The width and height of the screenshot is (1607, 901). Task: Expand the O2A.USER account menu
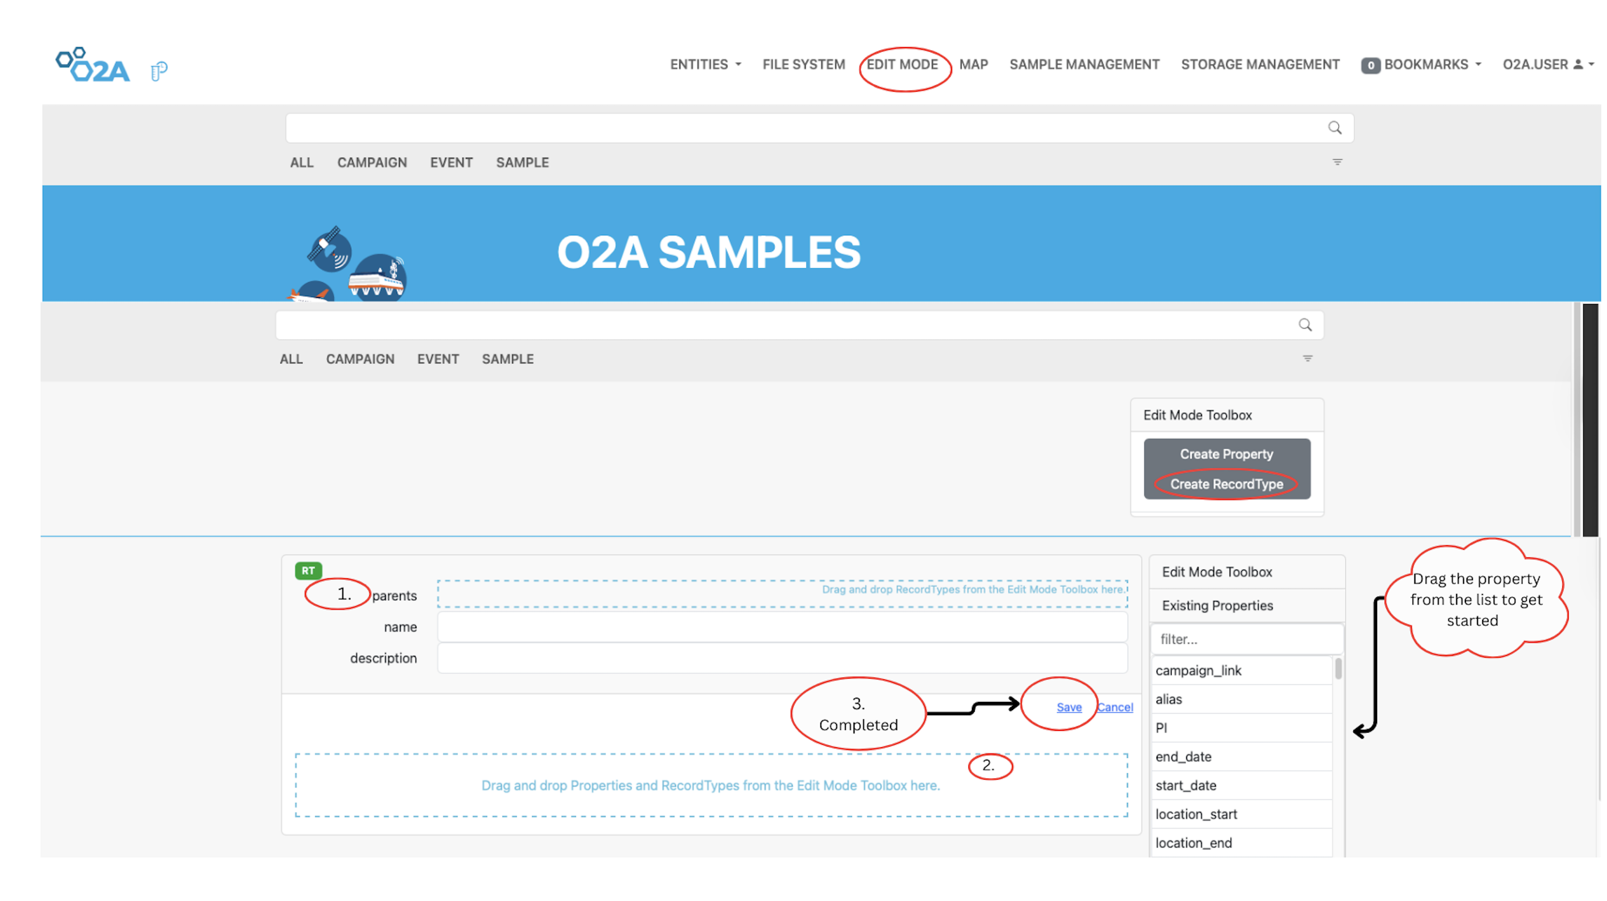point(1547,64)
